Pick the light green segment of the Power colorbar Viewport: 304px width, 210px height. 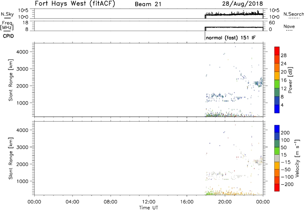277,84
